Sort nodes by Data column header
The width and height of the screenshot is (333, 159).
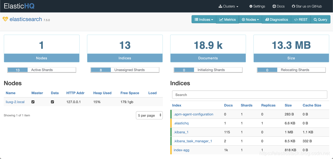(55, 93)
